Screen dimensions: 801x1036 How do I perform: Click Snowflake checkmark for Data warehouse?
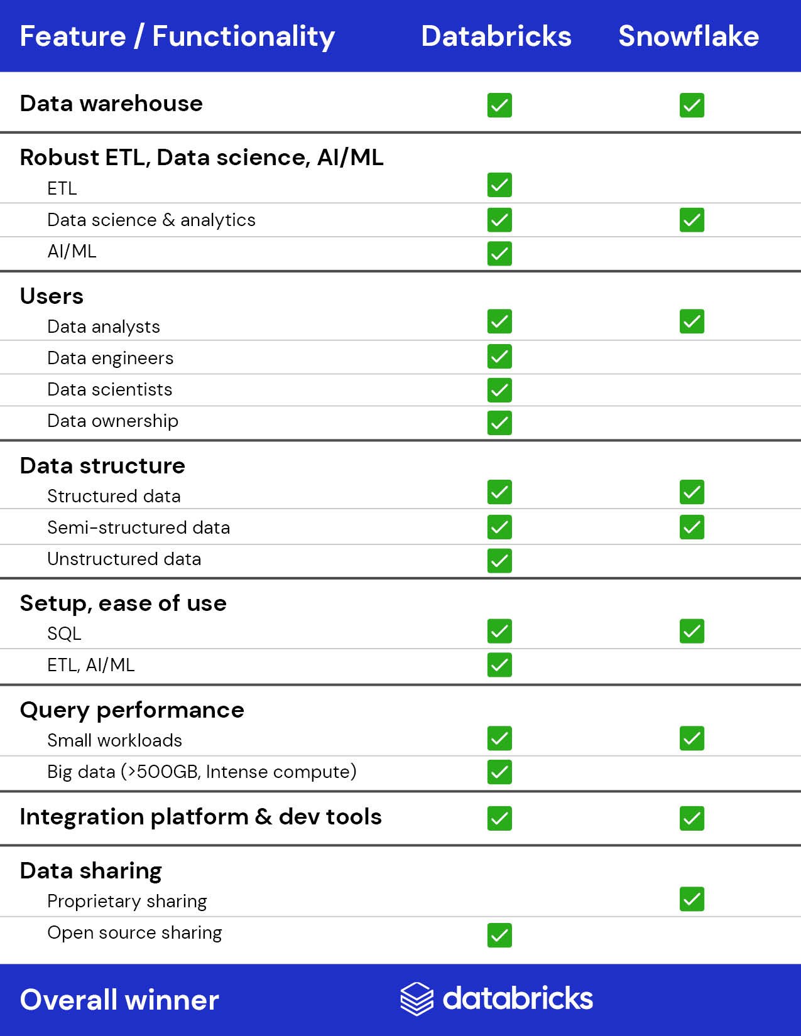click(x=692, y=105)
